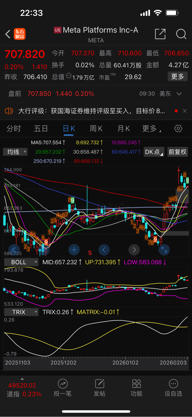Switch to 月K tab
This screenshot has height=417, width=192.
pyautogui.click(x=124, y=129)
